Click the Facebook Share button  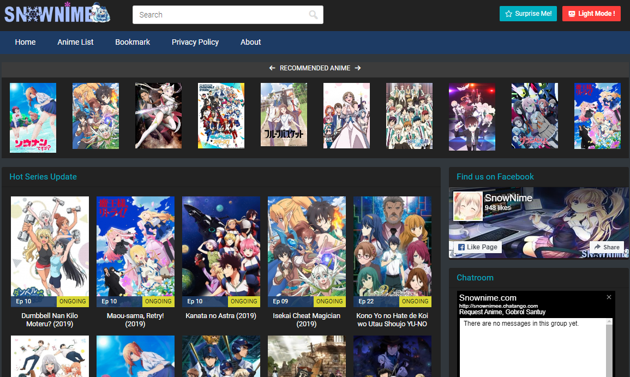point(607,247)
